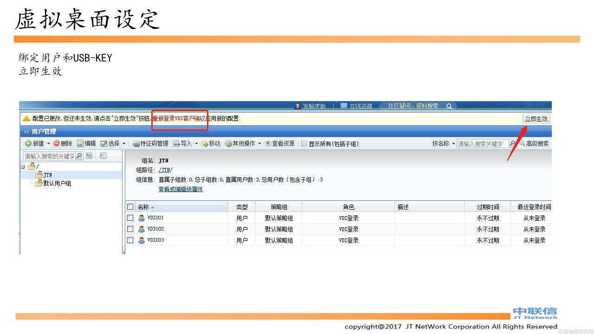This screenshot has width=594, height=334.
Task: Select the JTN tree node
Action: pos(48,175)
